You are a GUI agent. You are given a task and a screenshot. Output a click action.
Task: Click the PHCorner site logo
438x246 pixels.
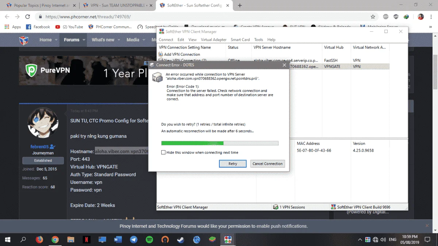pos(24,40)
